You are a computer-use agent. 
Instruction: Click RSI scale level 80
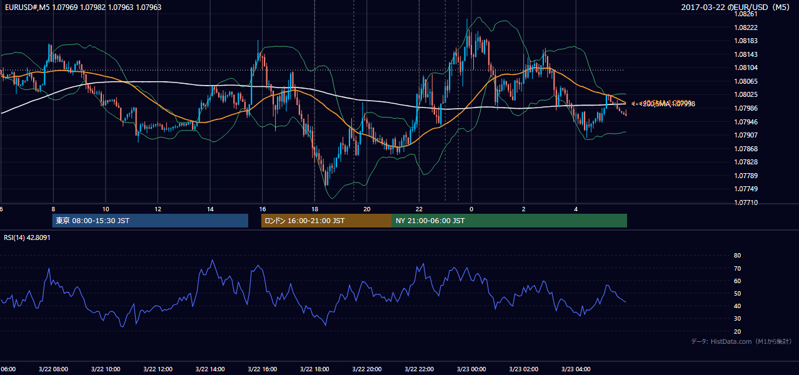pyautogui.click(x=738, y=256)
